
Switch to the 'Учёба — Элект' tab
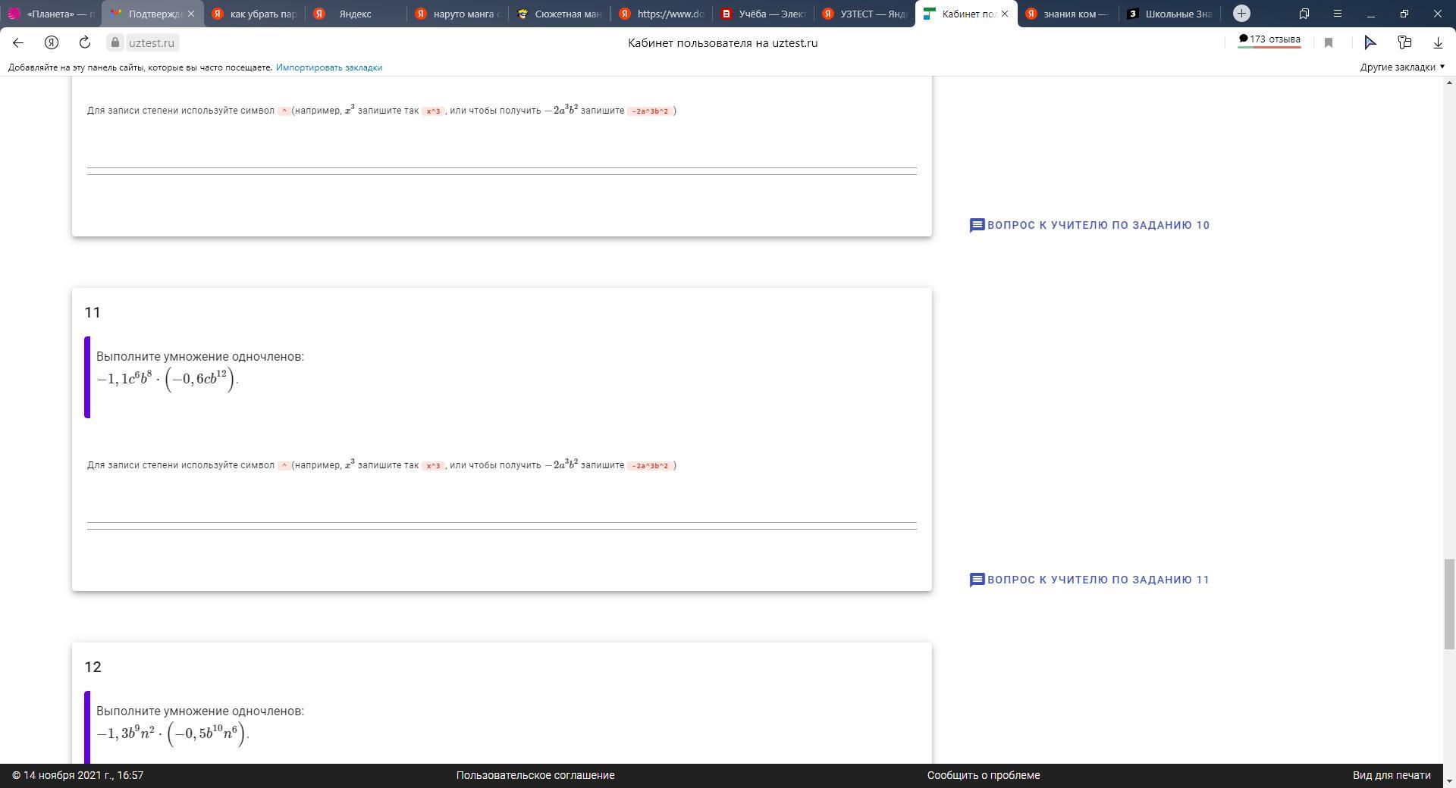[762, 14]
